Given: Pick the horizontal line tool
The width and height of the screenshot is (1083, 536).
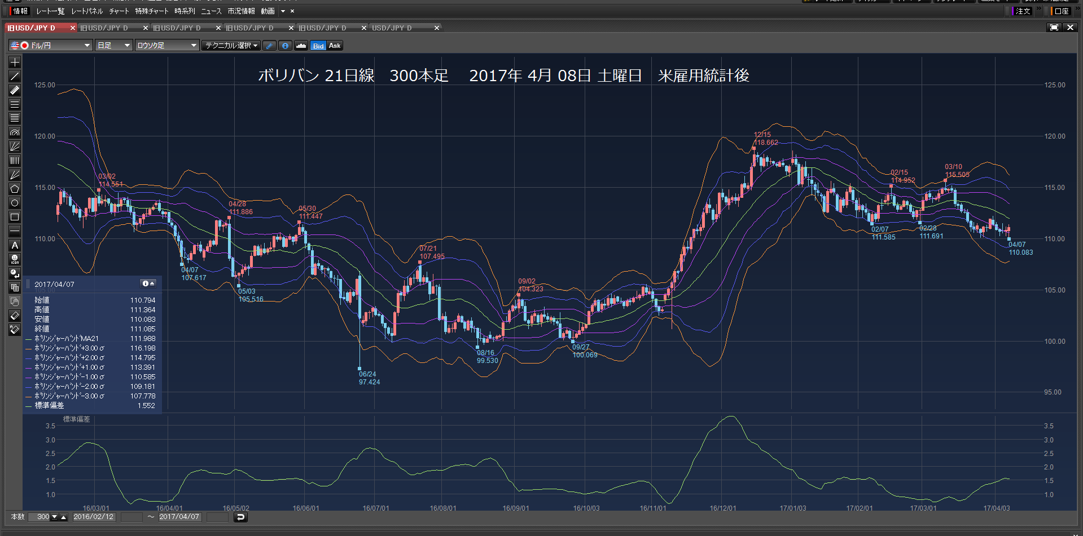Looking at the screenshot, I should [15, 231].
